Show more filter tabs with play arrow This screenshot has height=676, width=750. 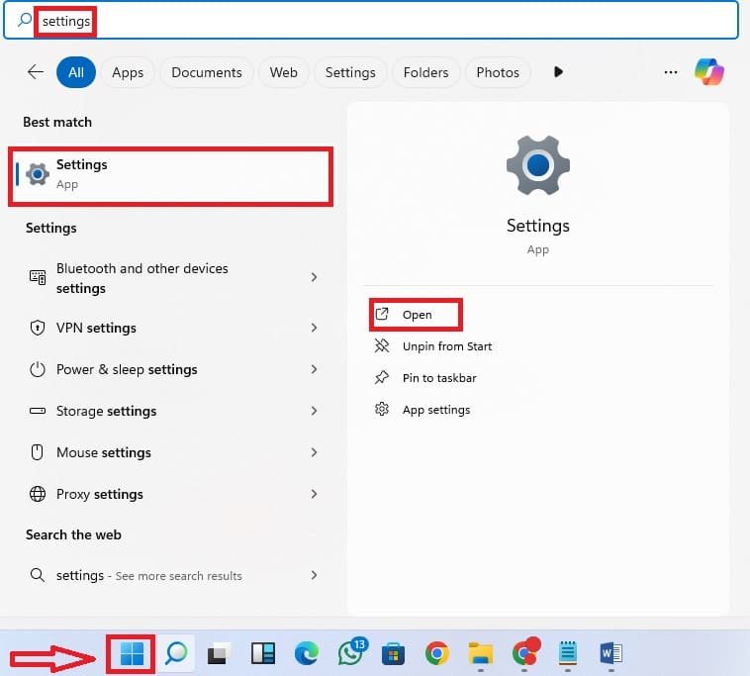click(x=558, y=72)
